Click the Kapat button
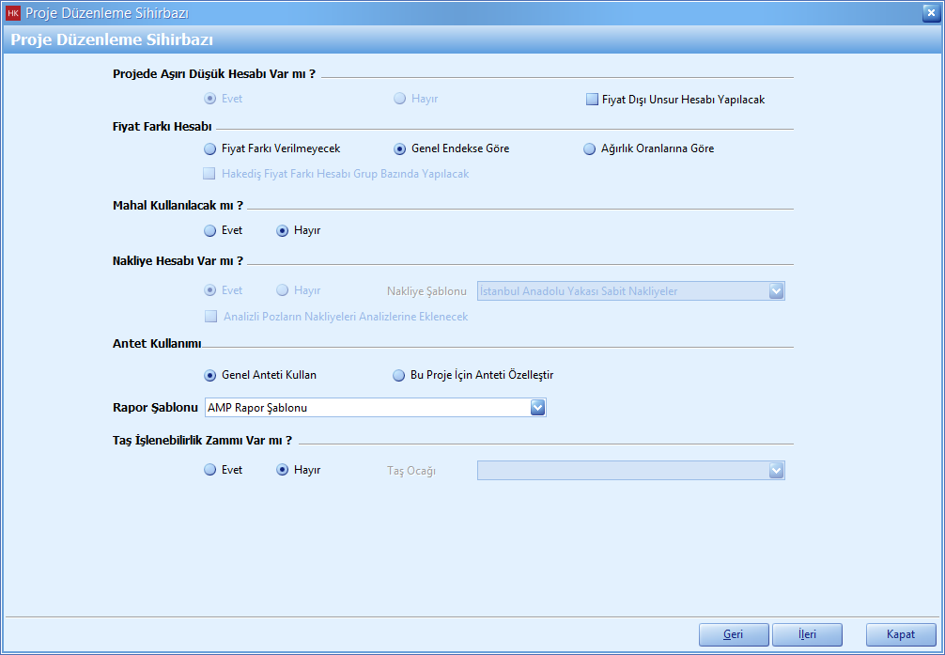 901,634
